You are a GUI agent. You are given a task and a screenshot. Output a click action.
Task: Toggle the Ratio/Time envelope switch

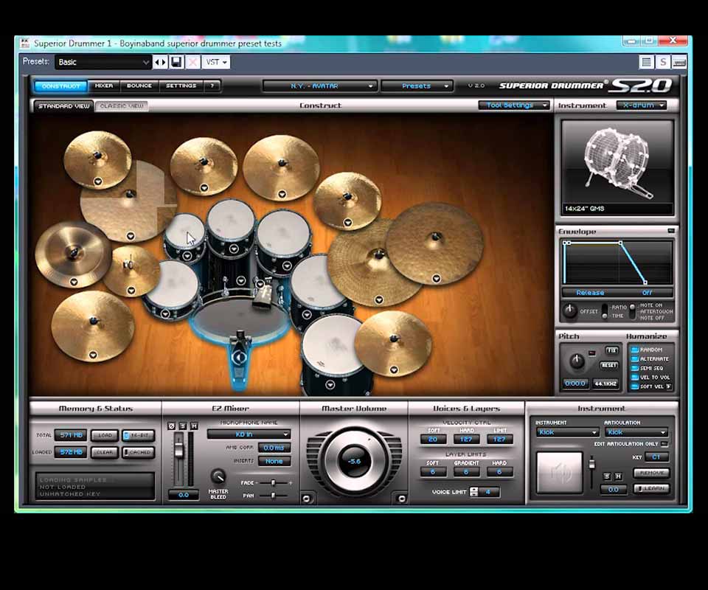605,311
